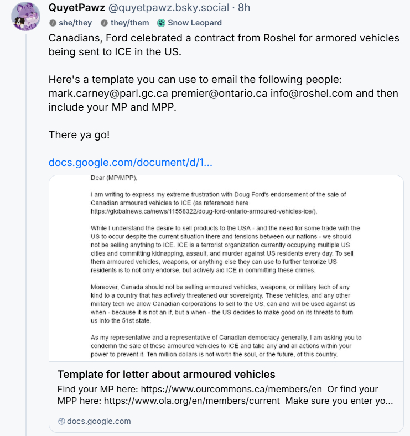Image resolution: width=410 pixels, height=436 pixels.
Task: Open the Snow Leopard label
Action: click(x=194, y=23)
